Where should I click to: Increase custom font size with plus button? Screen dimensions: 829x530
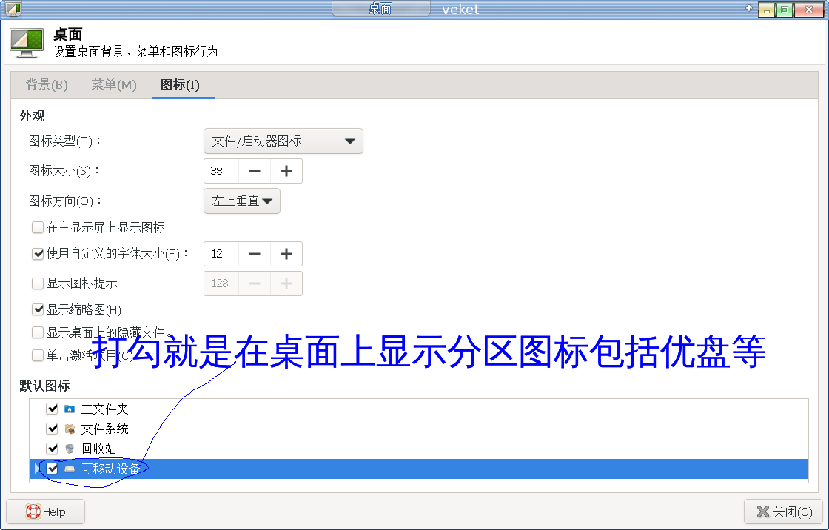coord(286,254)
